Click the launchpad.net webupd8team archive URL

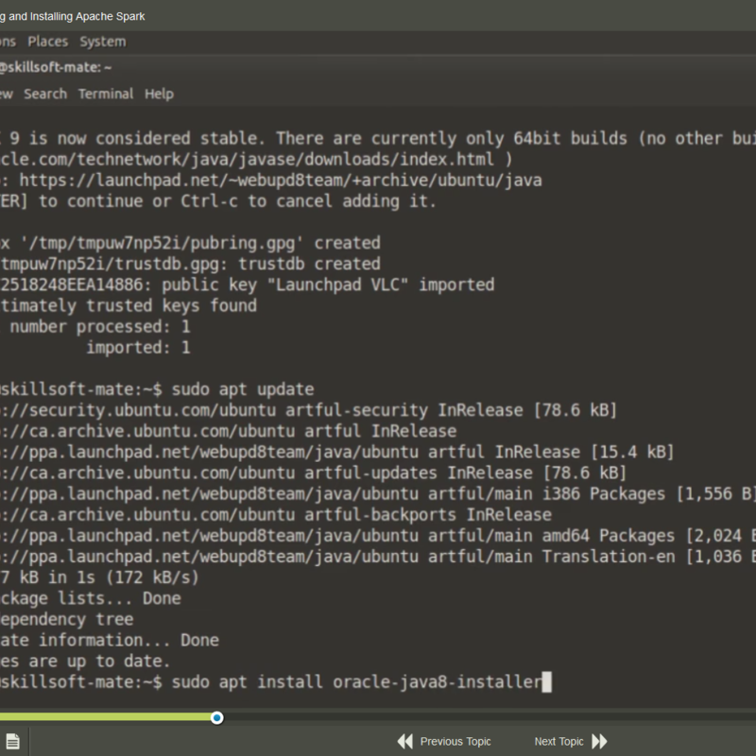pyautogui.click(x=281, y=180)
